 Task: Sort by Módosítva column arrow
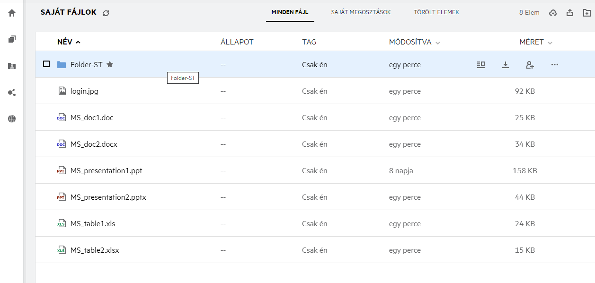(x=438, y=43)
